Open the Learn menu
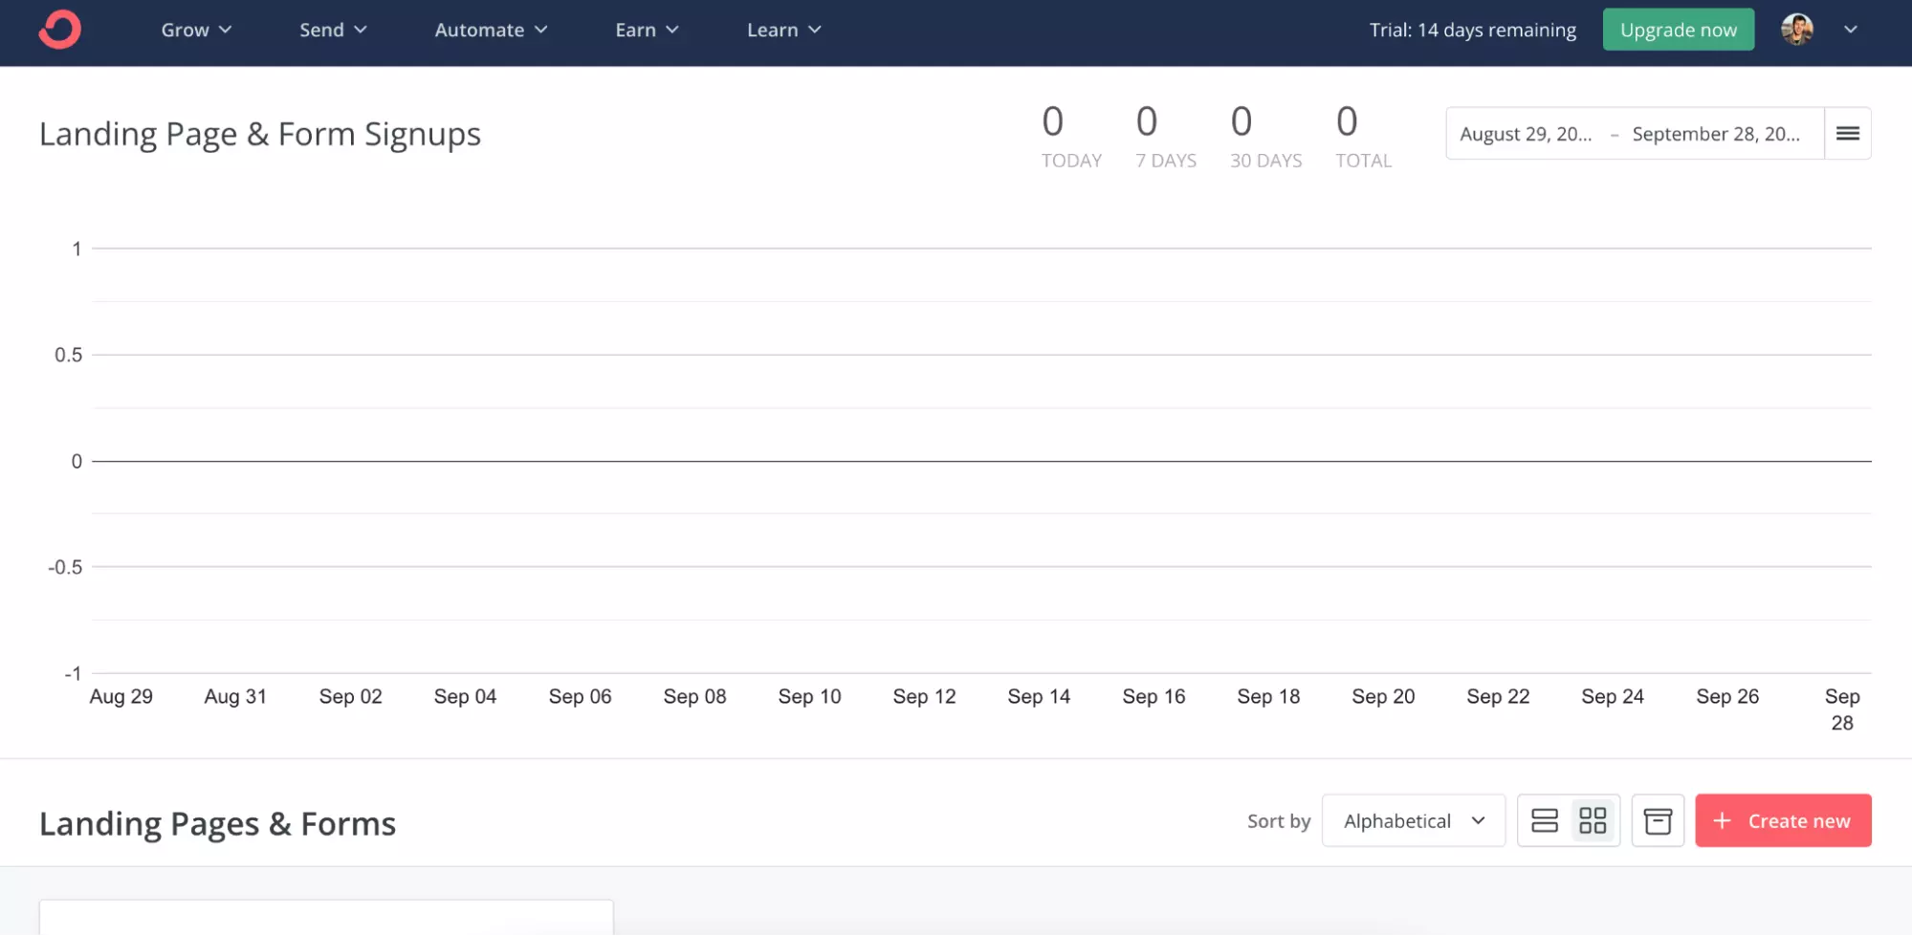The image size is (1912, 936). (x=783, y=30)
